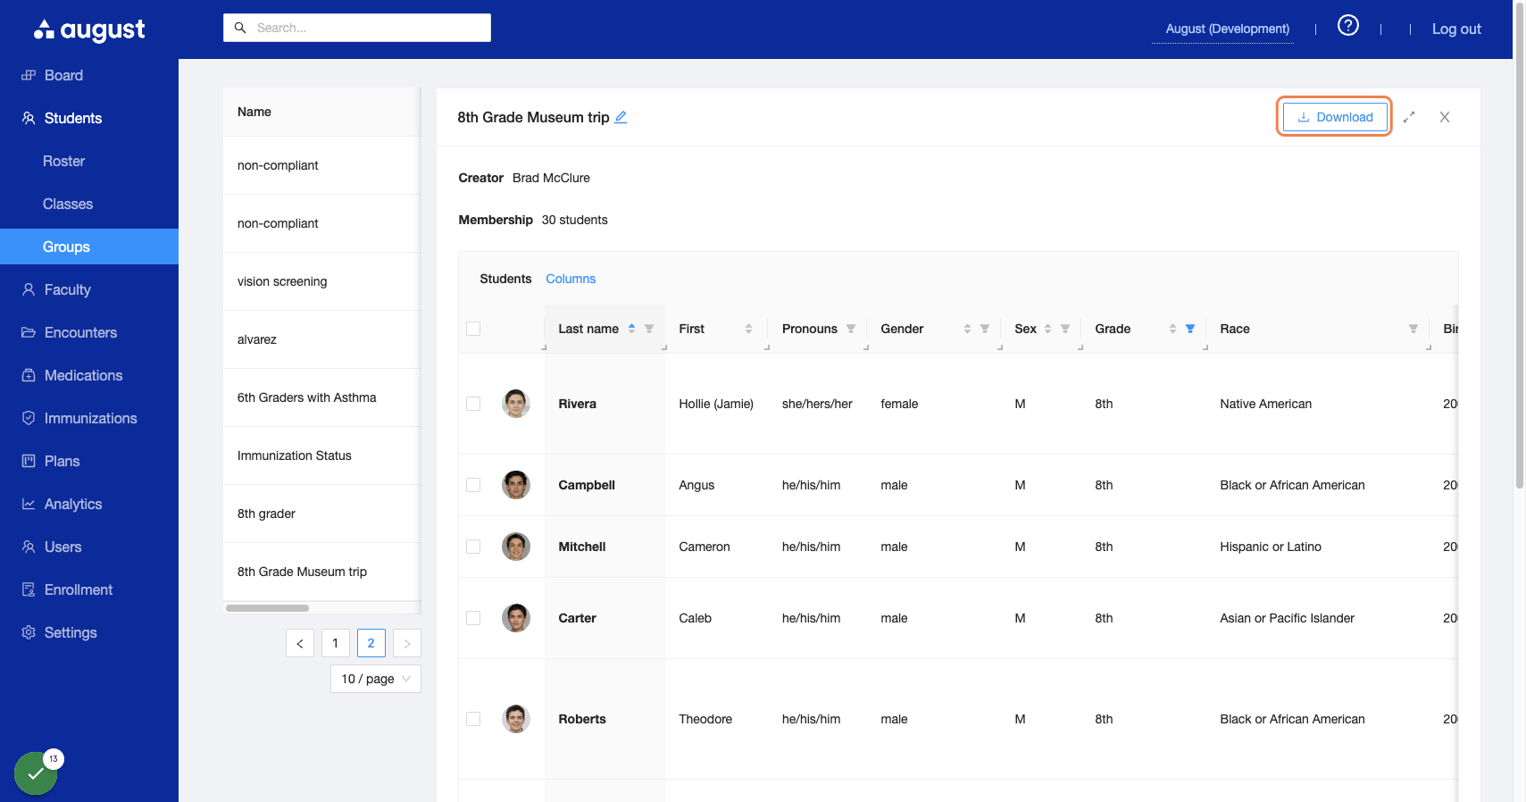This screenshot has width=1526, height=802.
Task: Open filter for Last name column
Action: coord(649,329)
